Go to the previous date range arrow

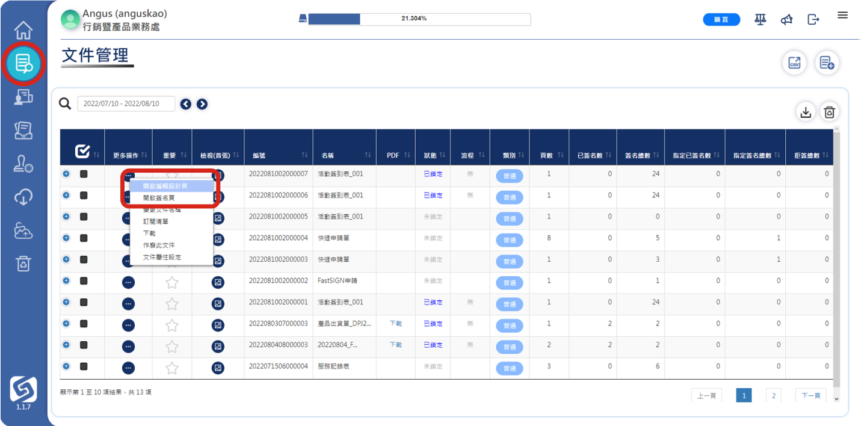tap(186, 104)
